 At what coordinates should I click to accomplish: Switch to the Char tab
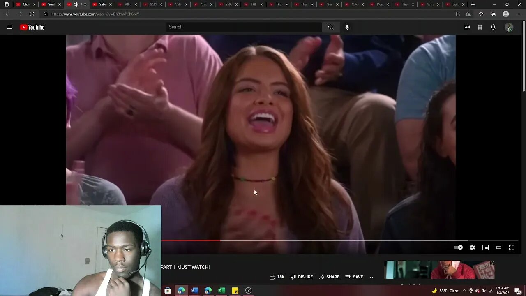(25, 5)
